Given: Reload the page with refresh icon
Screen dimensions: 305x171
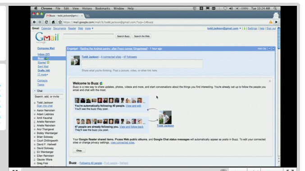Looking at the screenshot, I should 46,22.
